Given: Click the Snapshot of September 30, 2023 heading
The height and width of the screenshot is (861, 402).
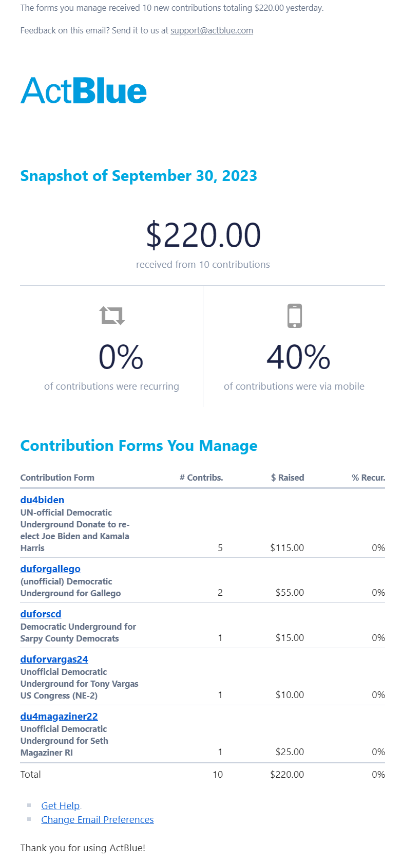Looking at the screenshot, I should tap(139, 176).
